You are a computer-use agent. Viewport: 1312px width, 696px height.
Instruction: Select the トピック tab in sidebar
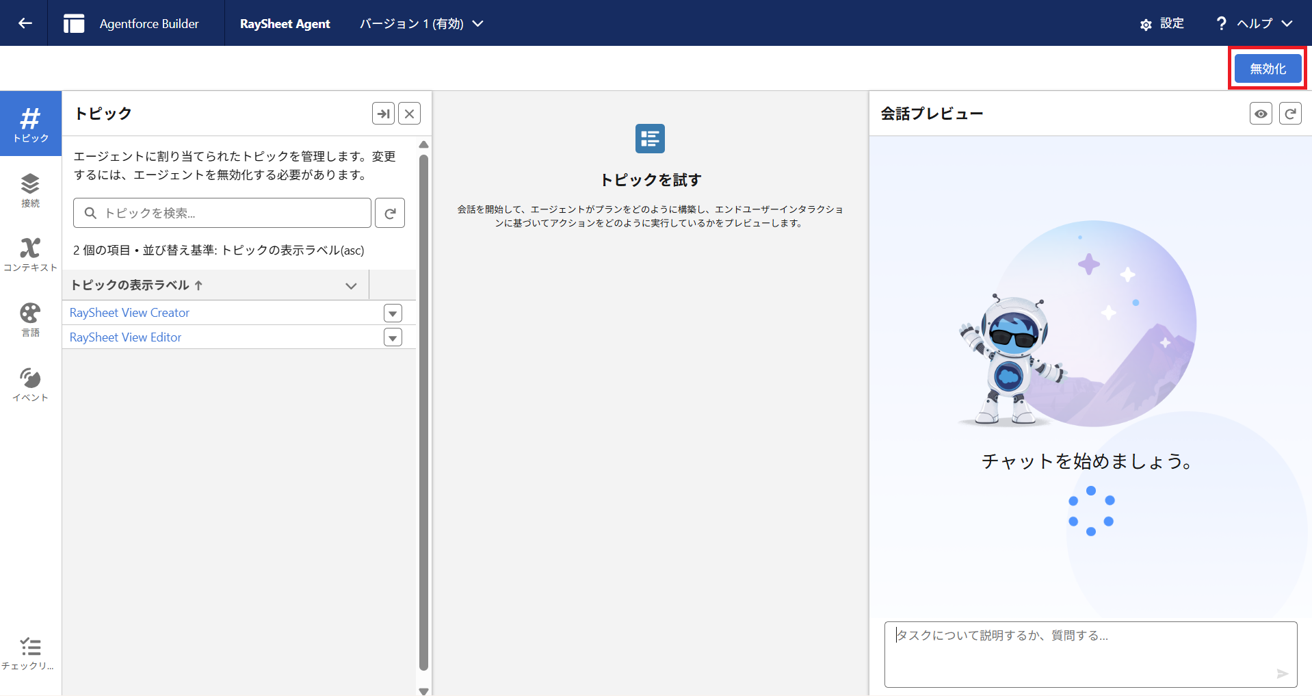[x=30, y=124]
